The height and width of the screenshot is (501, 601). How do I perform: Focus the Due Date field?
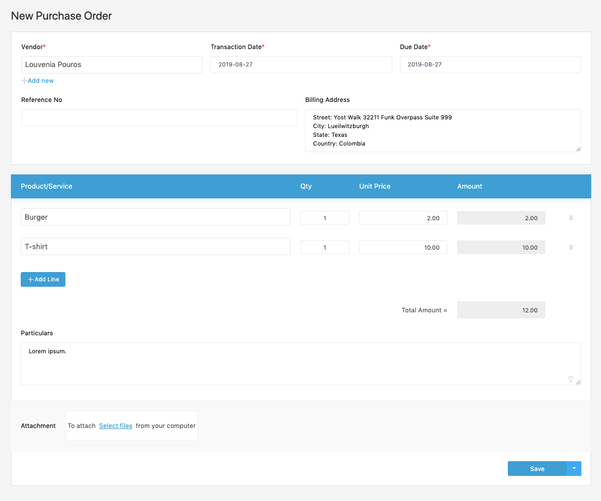coord(490,64)
